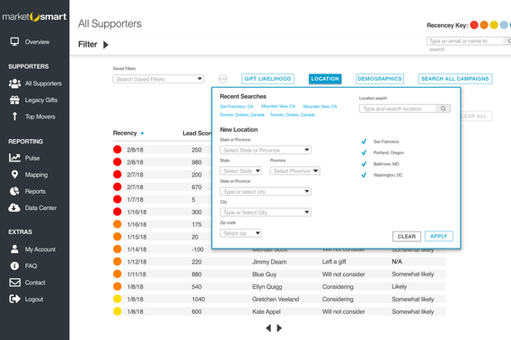
Task: Click supporter name Gretchen Veeland
Action: pyautogui.click(x=276, y=300)
